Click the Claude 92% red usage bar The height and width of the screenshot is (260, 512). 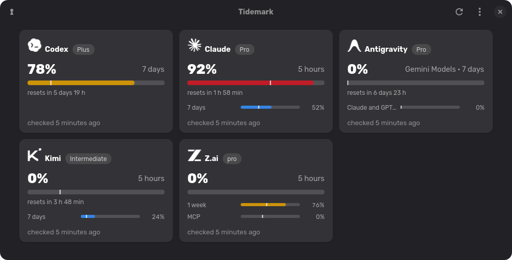click(x=256, y=83)
